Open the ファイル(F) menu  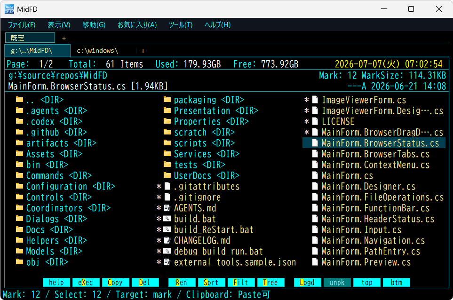pos(22,25)
